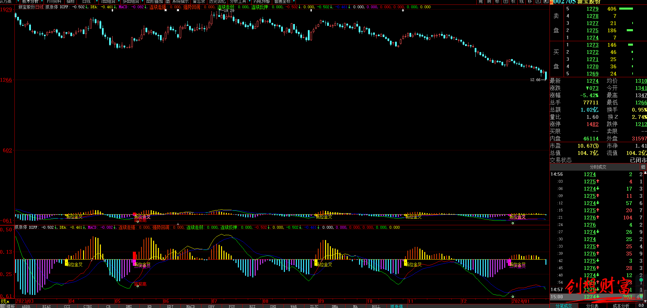Screen dimensions: 647x308
Task: Select the 抓涨停 indicator tab
Action: [396, 306]
